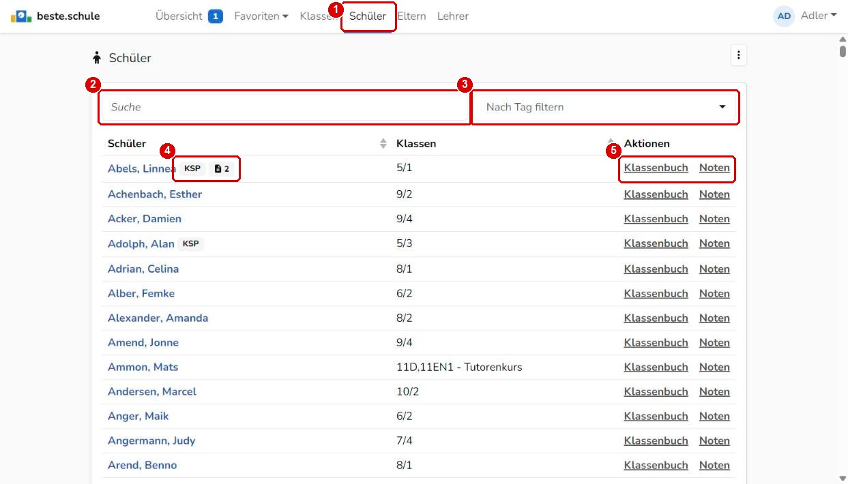Click the Aktionen column header
848x484 pixels.
(647, 144)
